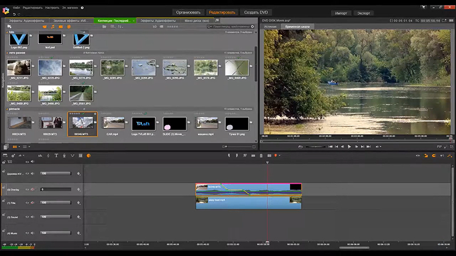Toggle projects filter orange circle in library
This screenshot has width=456, height=256.
click(x=69, y=26)
